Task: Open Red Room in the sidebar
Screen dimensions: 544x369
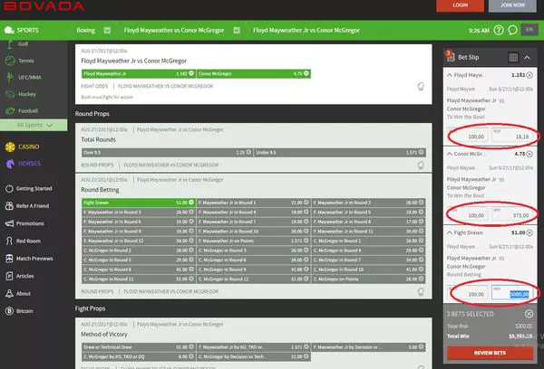Action: tap(28, 241)
